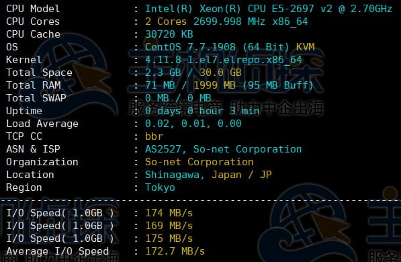The image size is (401, 262).
Task: Click the Total Space 30.0 GB value
Action: pyautogui.click(x=220, y=73)
